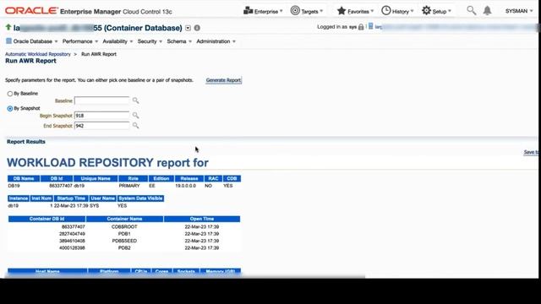The height and width of the screenshot is (304, 541).
Task: Click the search magnifier in header
Action: pyautogui.click(x=472, y=11)
